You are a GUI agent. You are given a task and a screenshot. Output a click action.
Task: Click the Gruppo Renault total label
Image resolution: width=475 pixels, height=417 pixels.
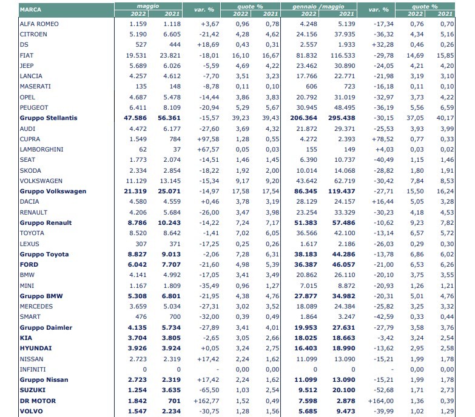(45, 222)
